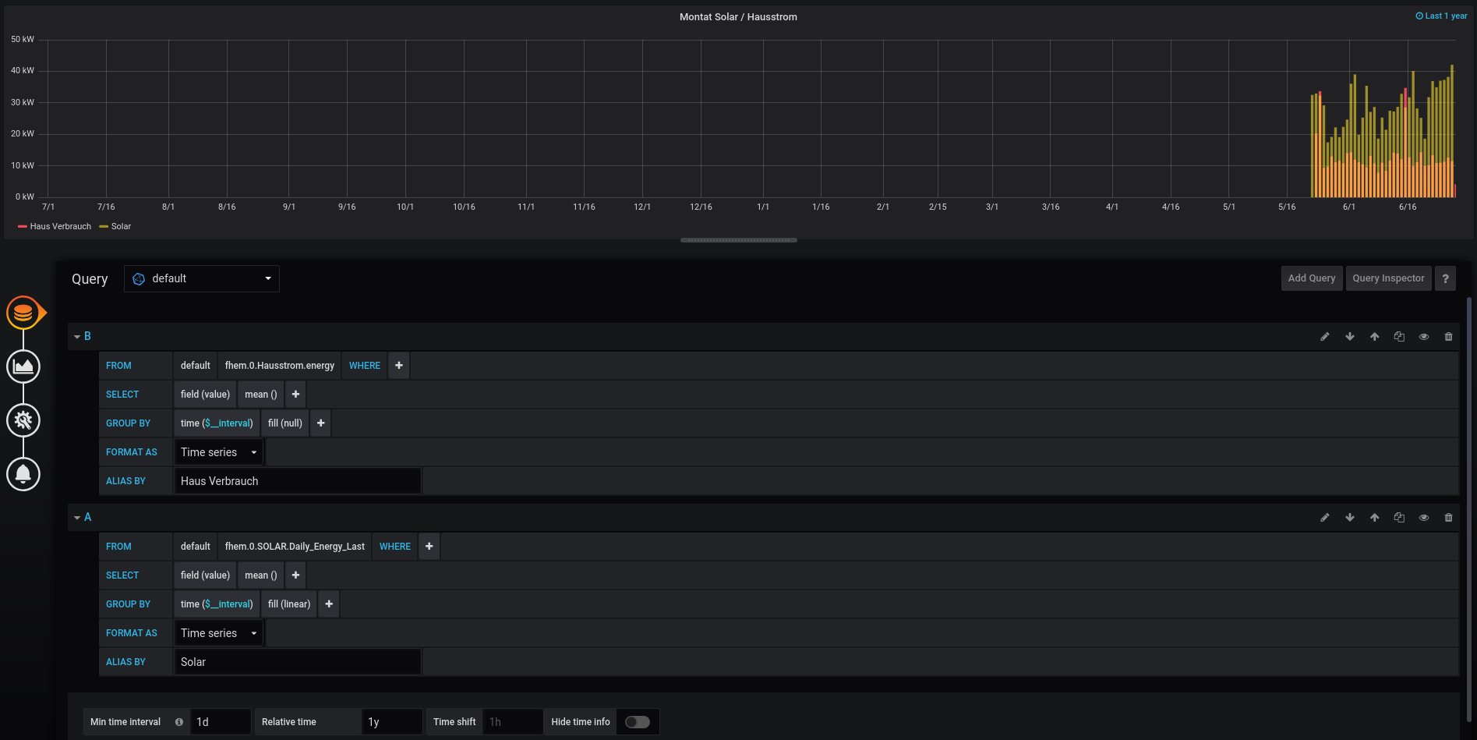Open the default data source dropdown

tap(202, 279)
